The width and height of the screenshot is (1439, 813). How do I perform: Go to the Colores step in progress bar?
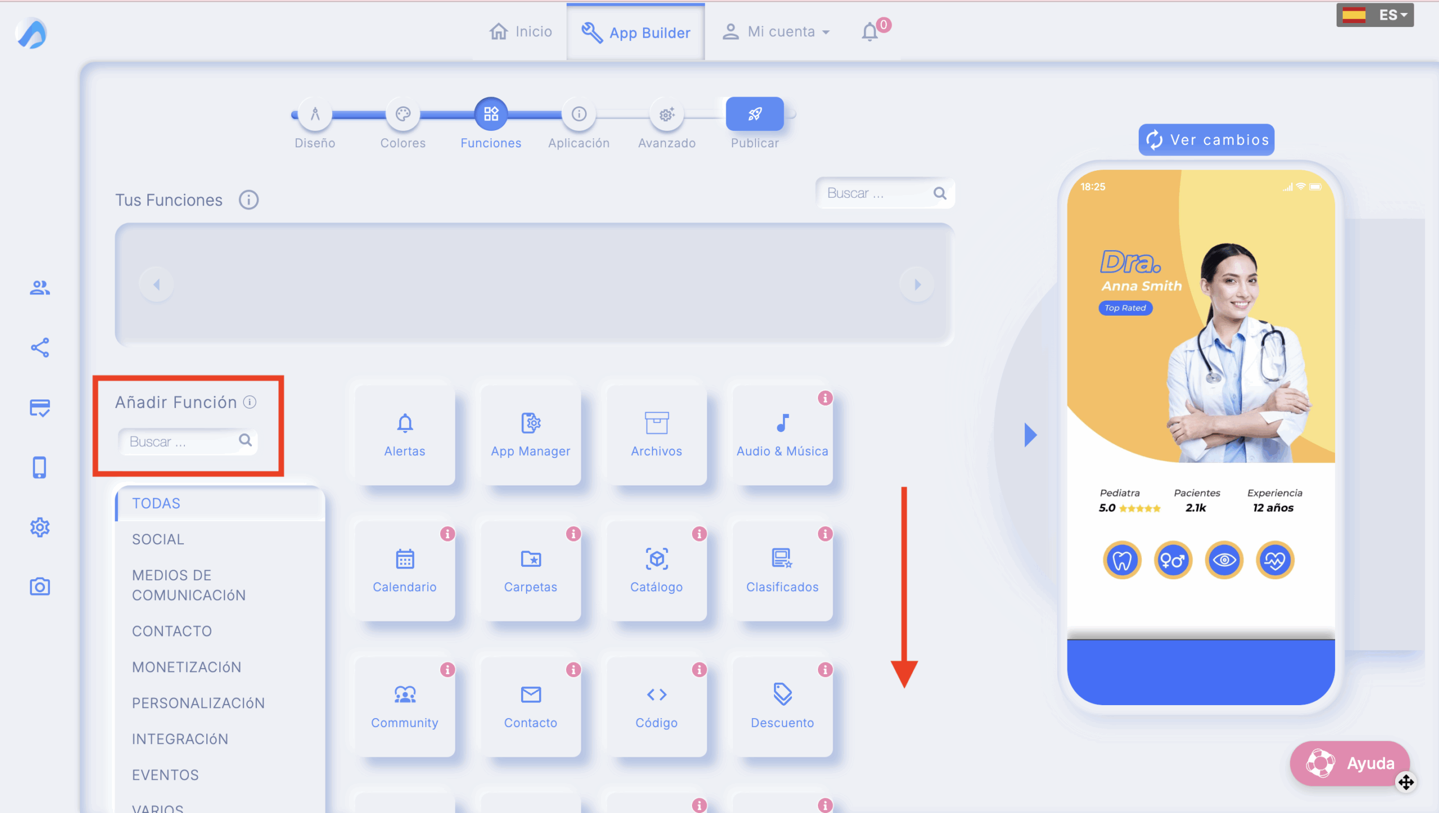click(x=402, y=115)
